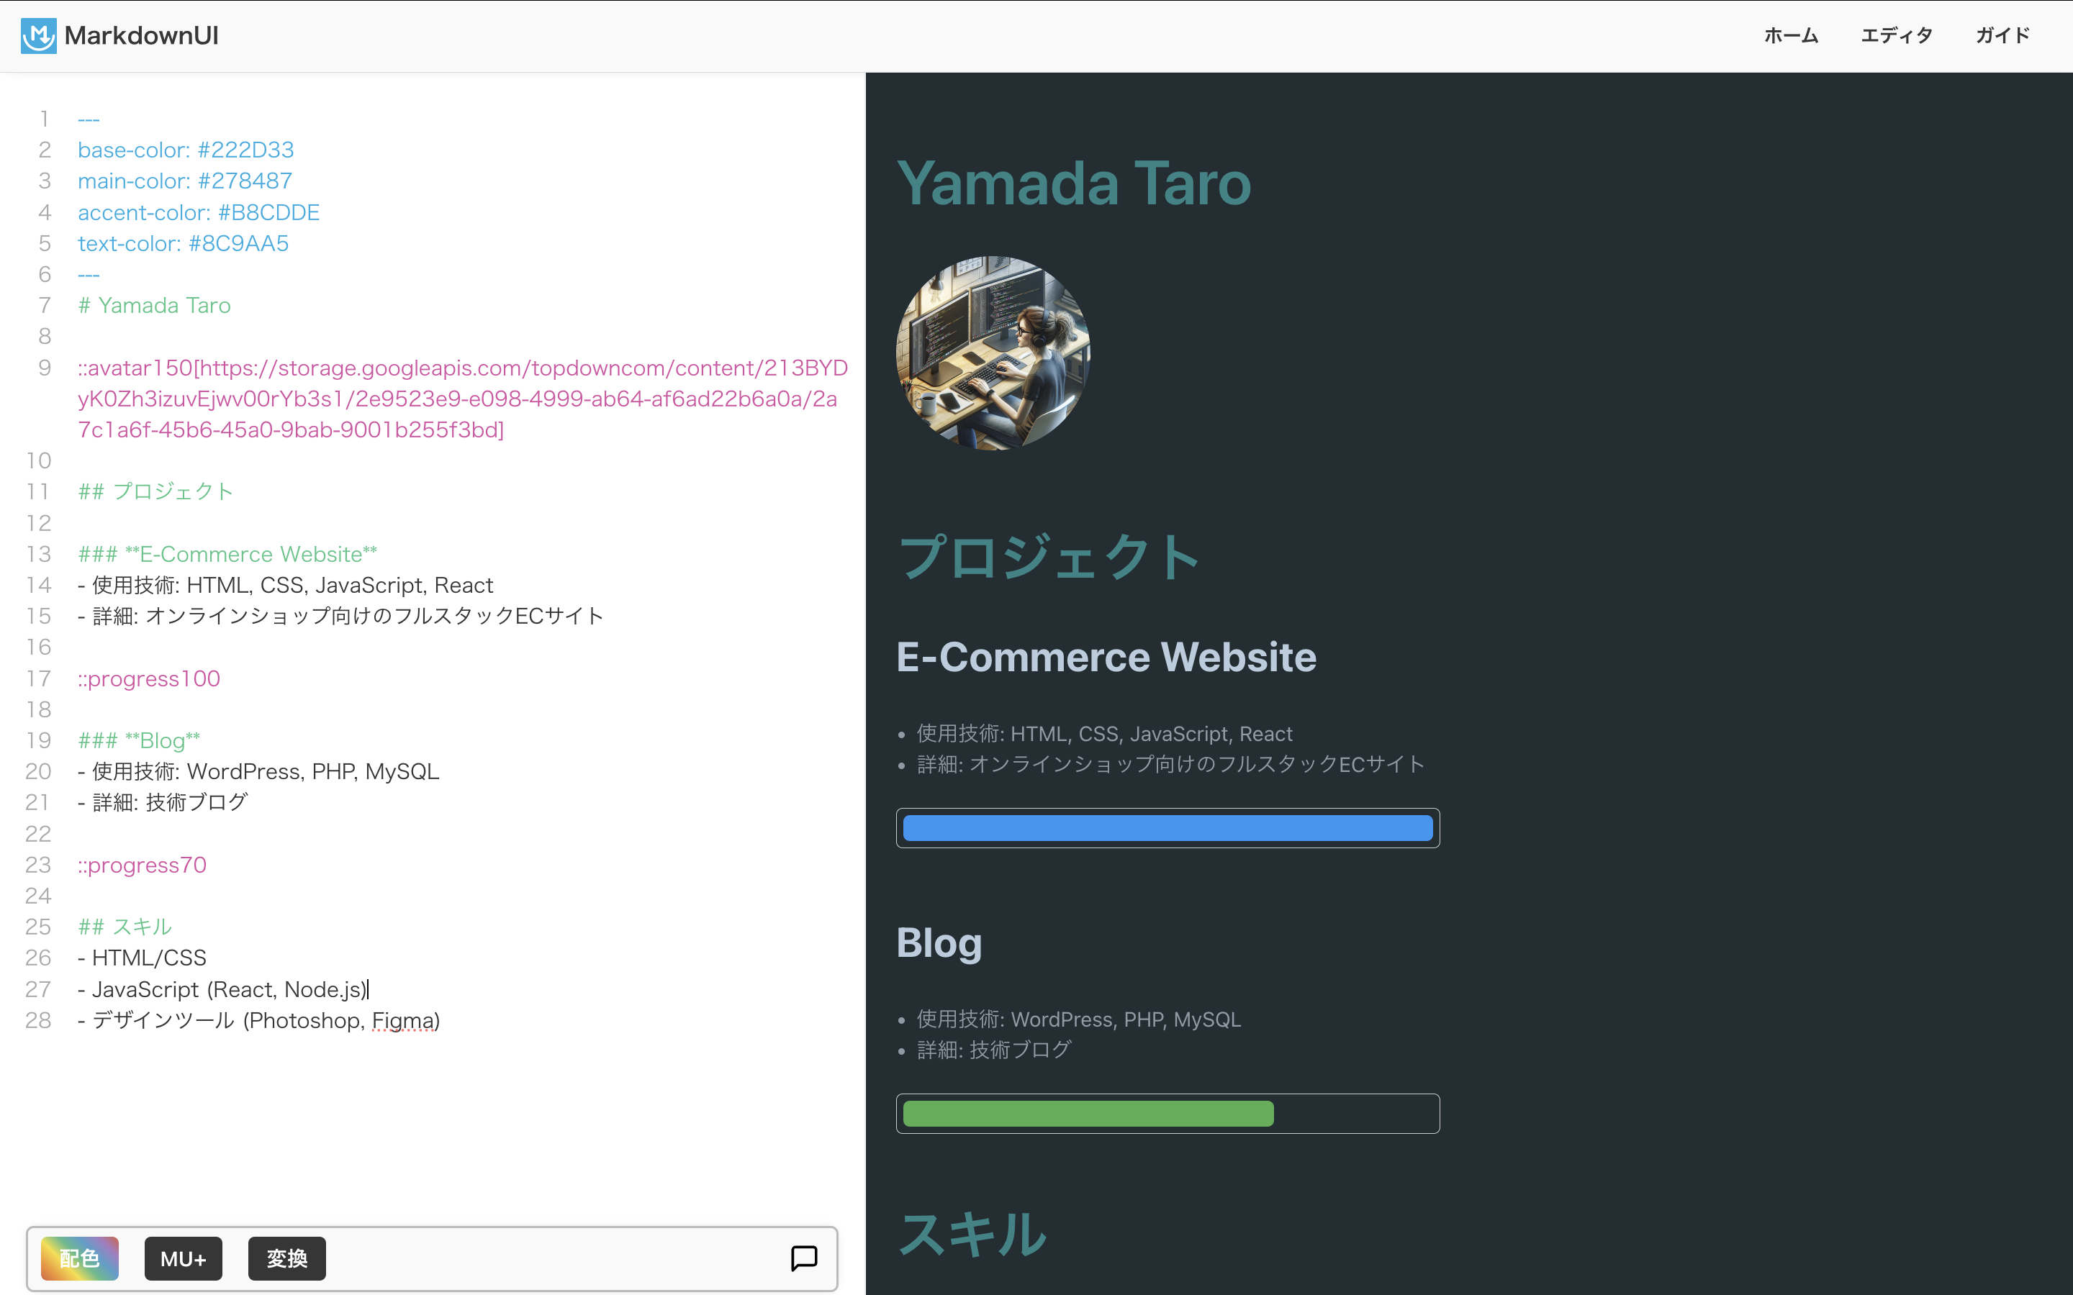Click the Figma word in editor
This screenshot has height=1295, width=2073.
[402, 1020]
